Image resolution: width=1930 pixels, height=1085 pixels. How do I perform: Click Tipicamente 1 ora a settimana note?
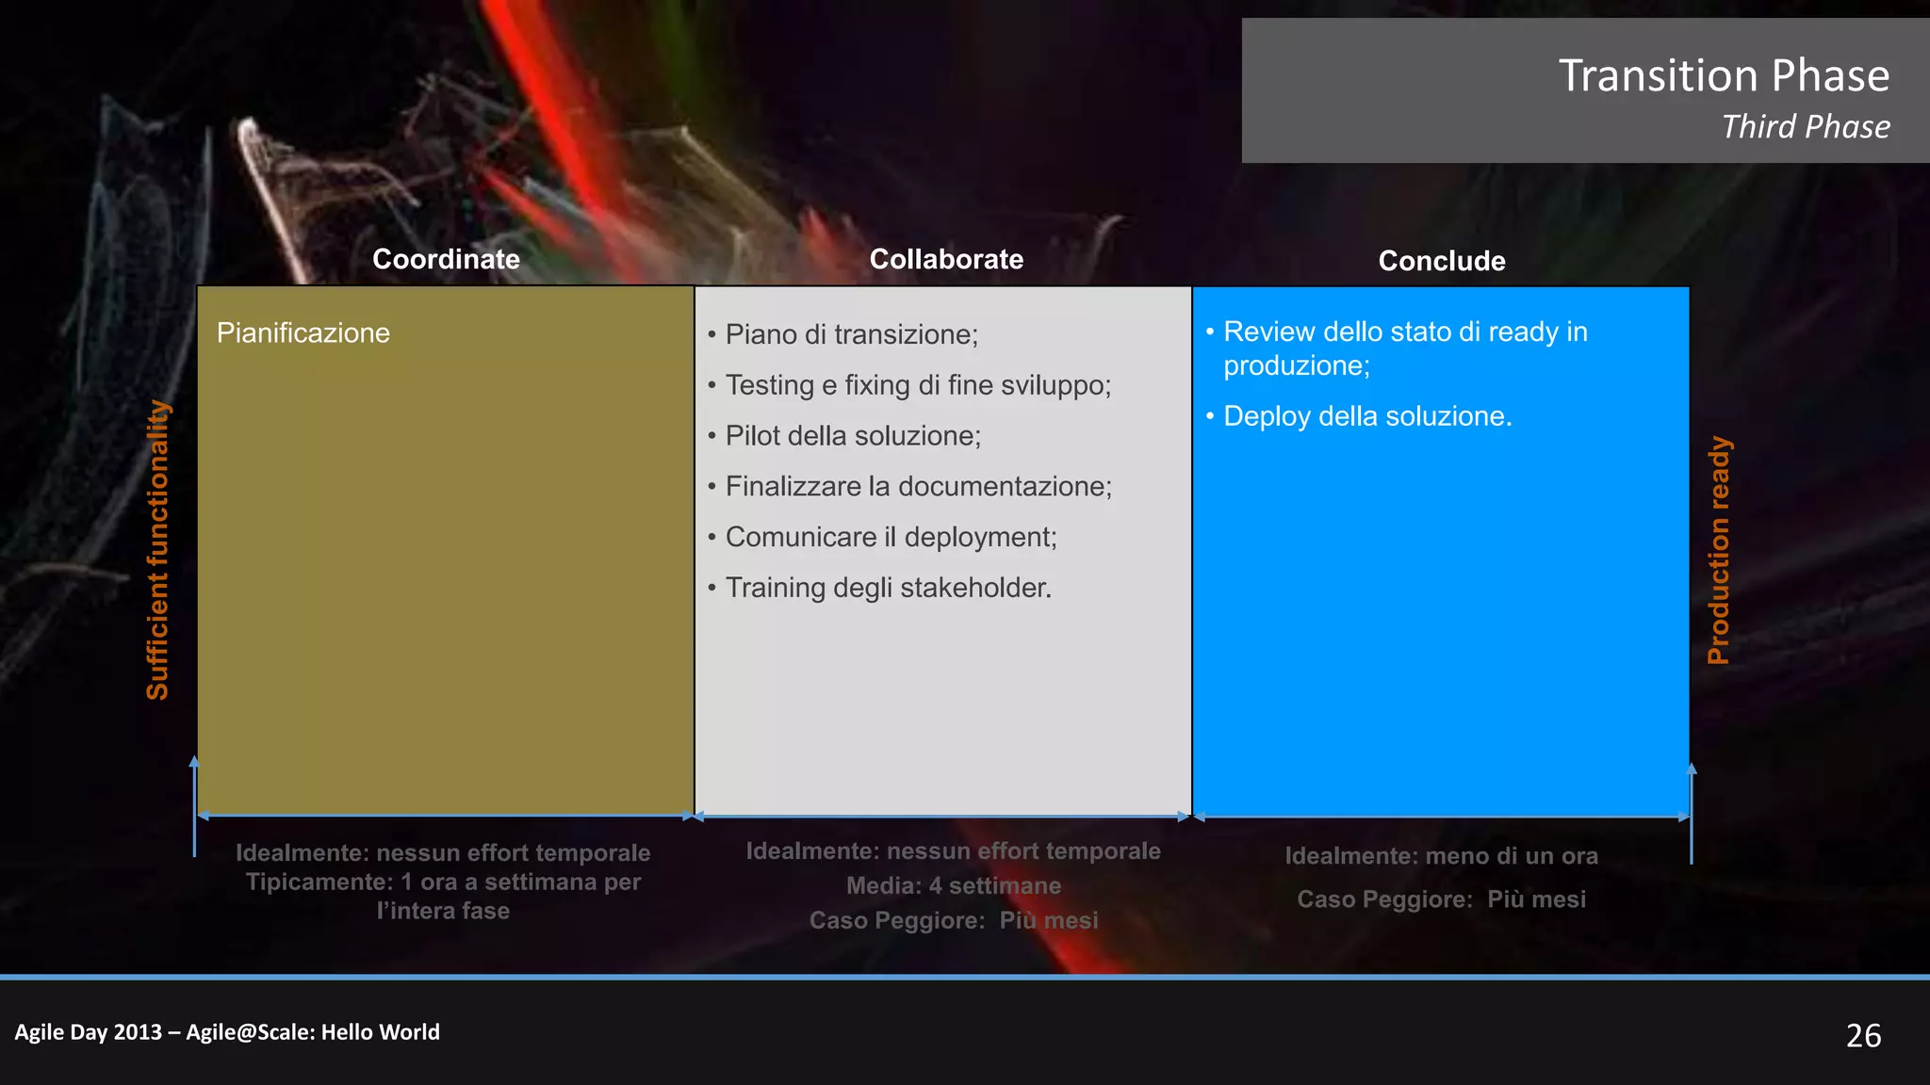(443, 883)
